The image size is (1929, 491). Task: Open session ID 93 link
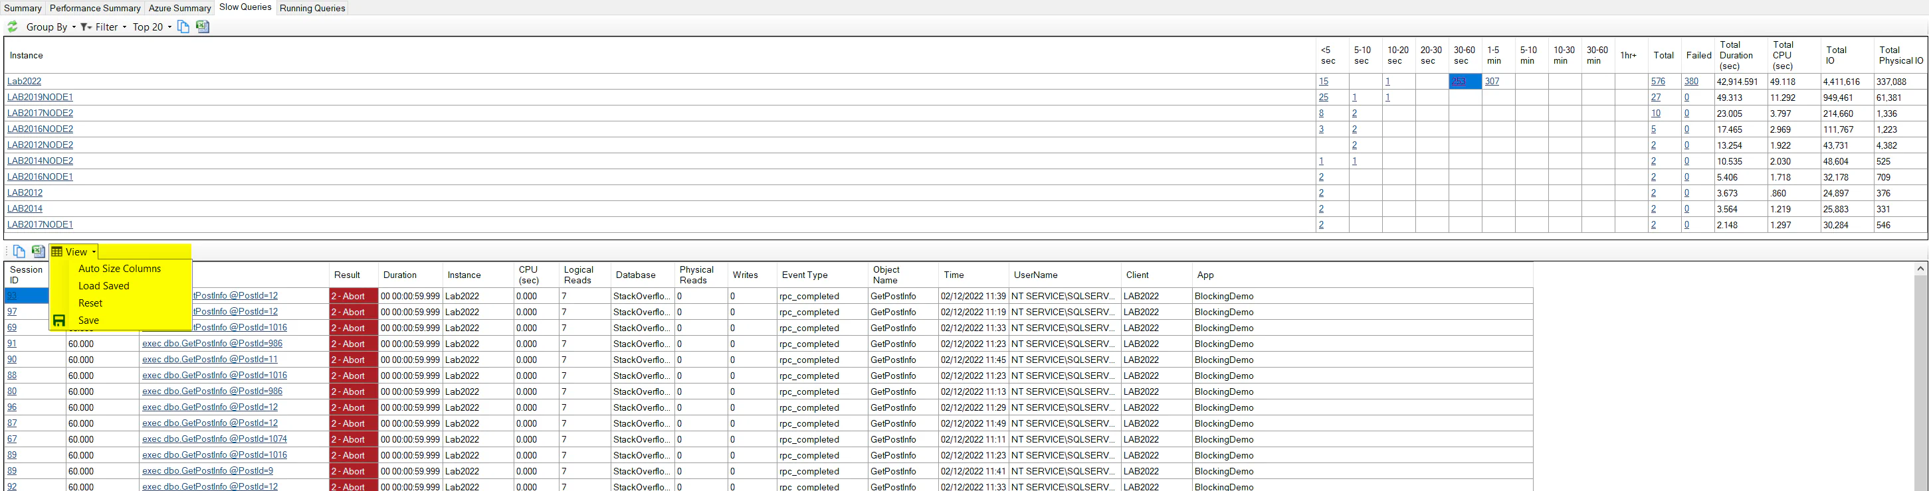tap(12, 296)
